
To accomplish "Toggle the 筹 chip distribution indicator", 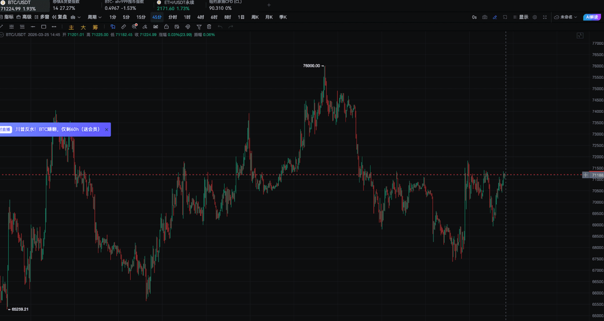I will [x=95, y=27].
